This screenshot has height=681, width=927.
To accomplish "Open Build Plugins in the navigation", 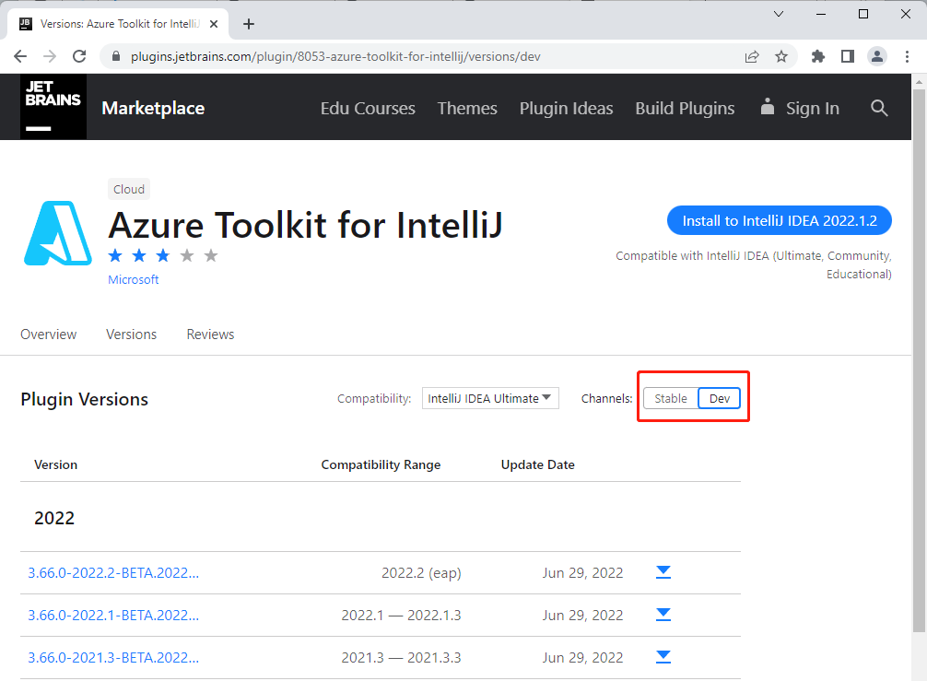I will tap(685, 108).
